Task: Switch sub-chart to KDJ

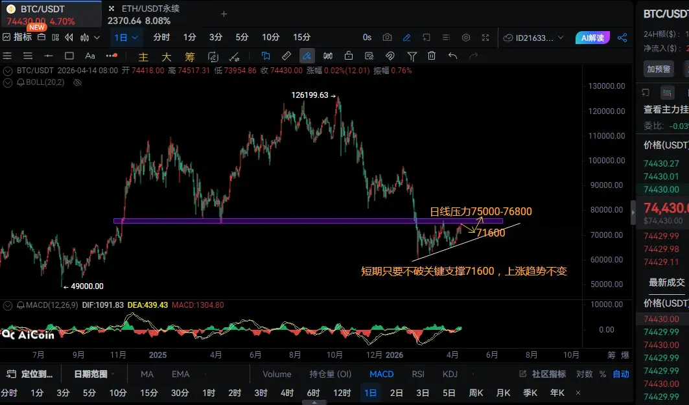Action: pos(450,375)
